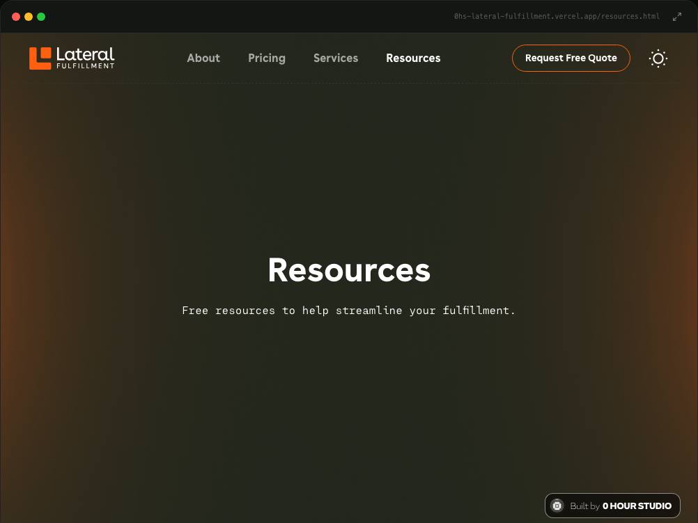Image resolution: width=698 pixels, height=523 pixels.
Task: Click the Resources page heading
Action: pyautogui.click(x=349, y=270)
